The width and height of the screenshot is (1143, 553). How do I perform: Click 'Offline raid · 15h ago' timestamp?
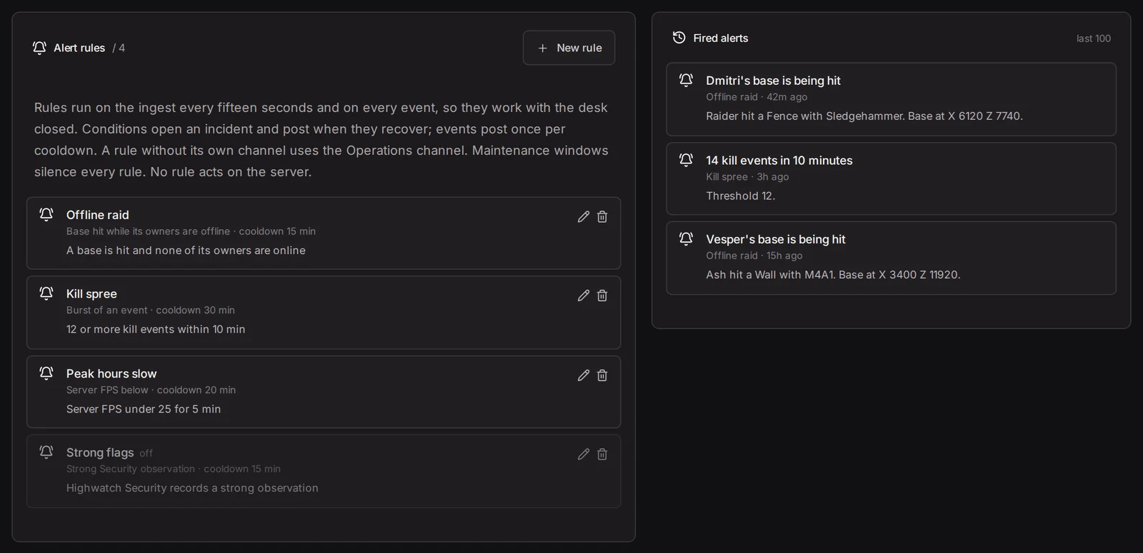[x=754, y=255]
